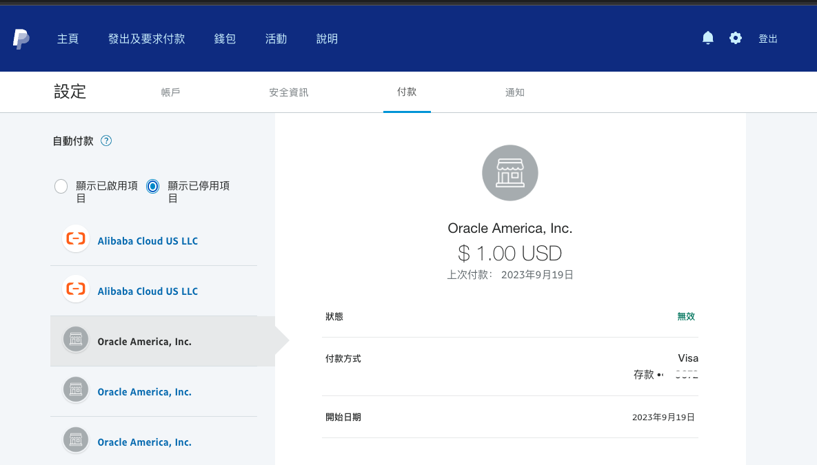
Task: Click the PayPal logo icon
Action: 21,39
